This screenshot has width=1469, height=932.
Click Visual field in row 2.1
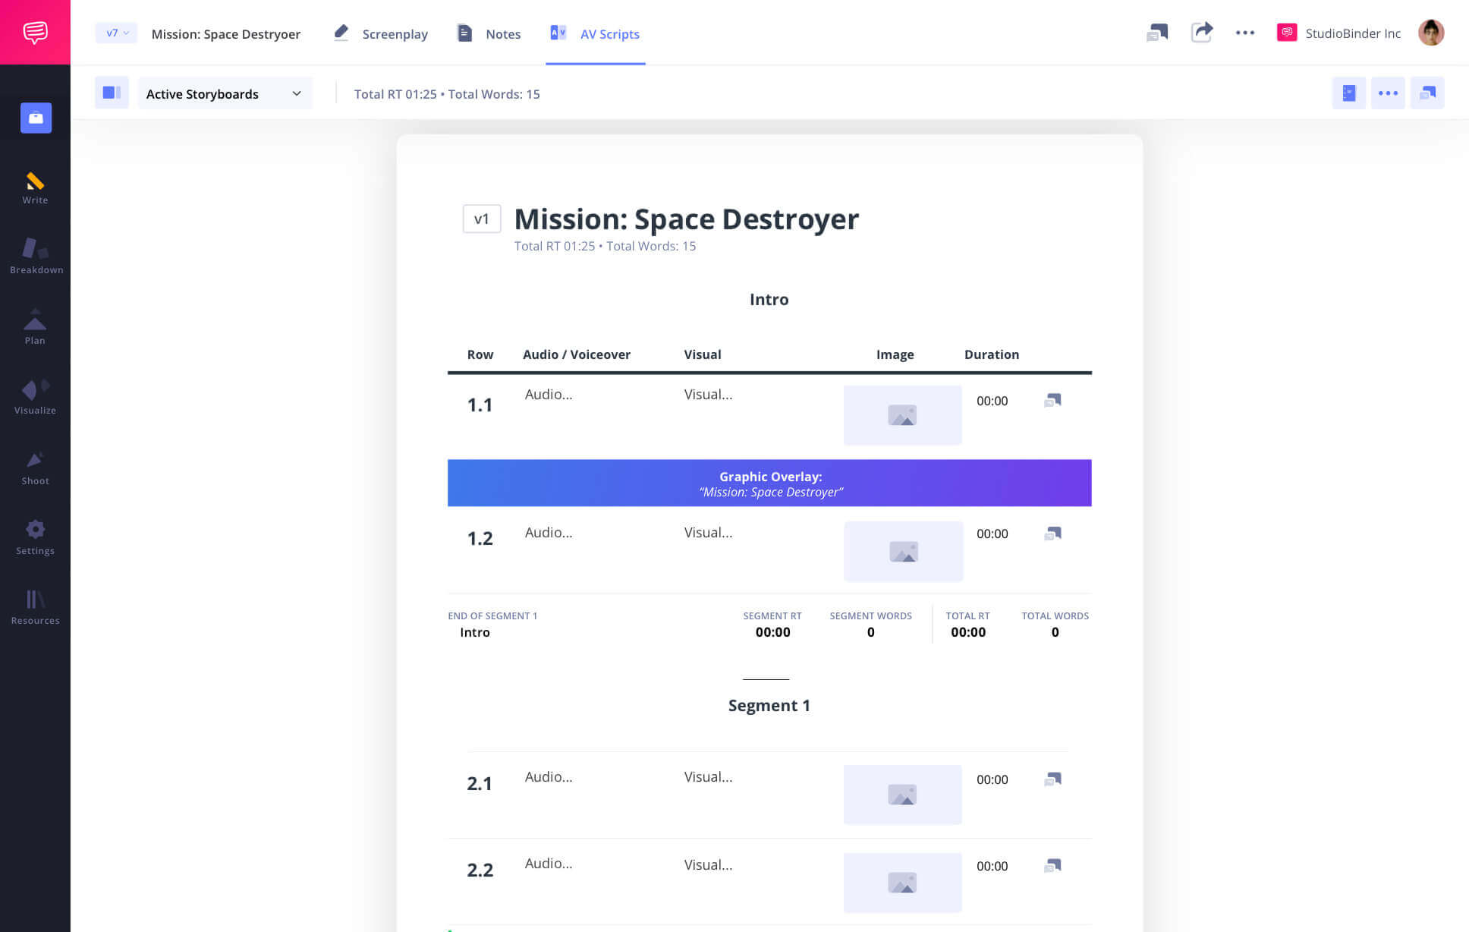[708, 776]
